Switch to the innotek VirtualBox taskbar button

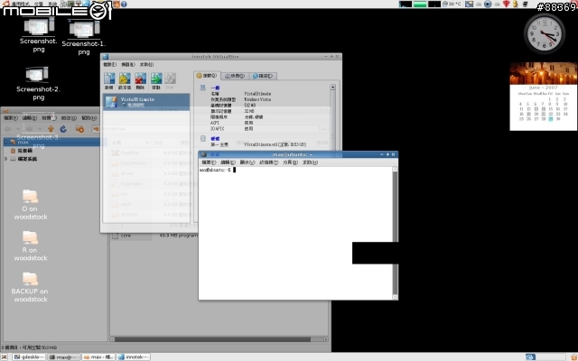coord(134,357)
